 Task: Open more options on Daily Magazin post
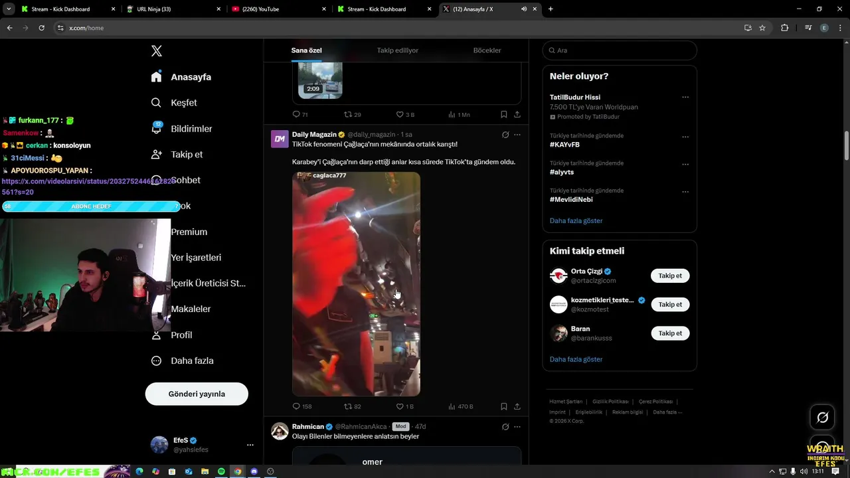pyautogui.click(x=517, y=135)
